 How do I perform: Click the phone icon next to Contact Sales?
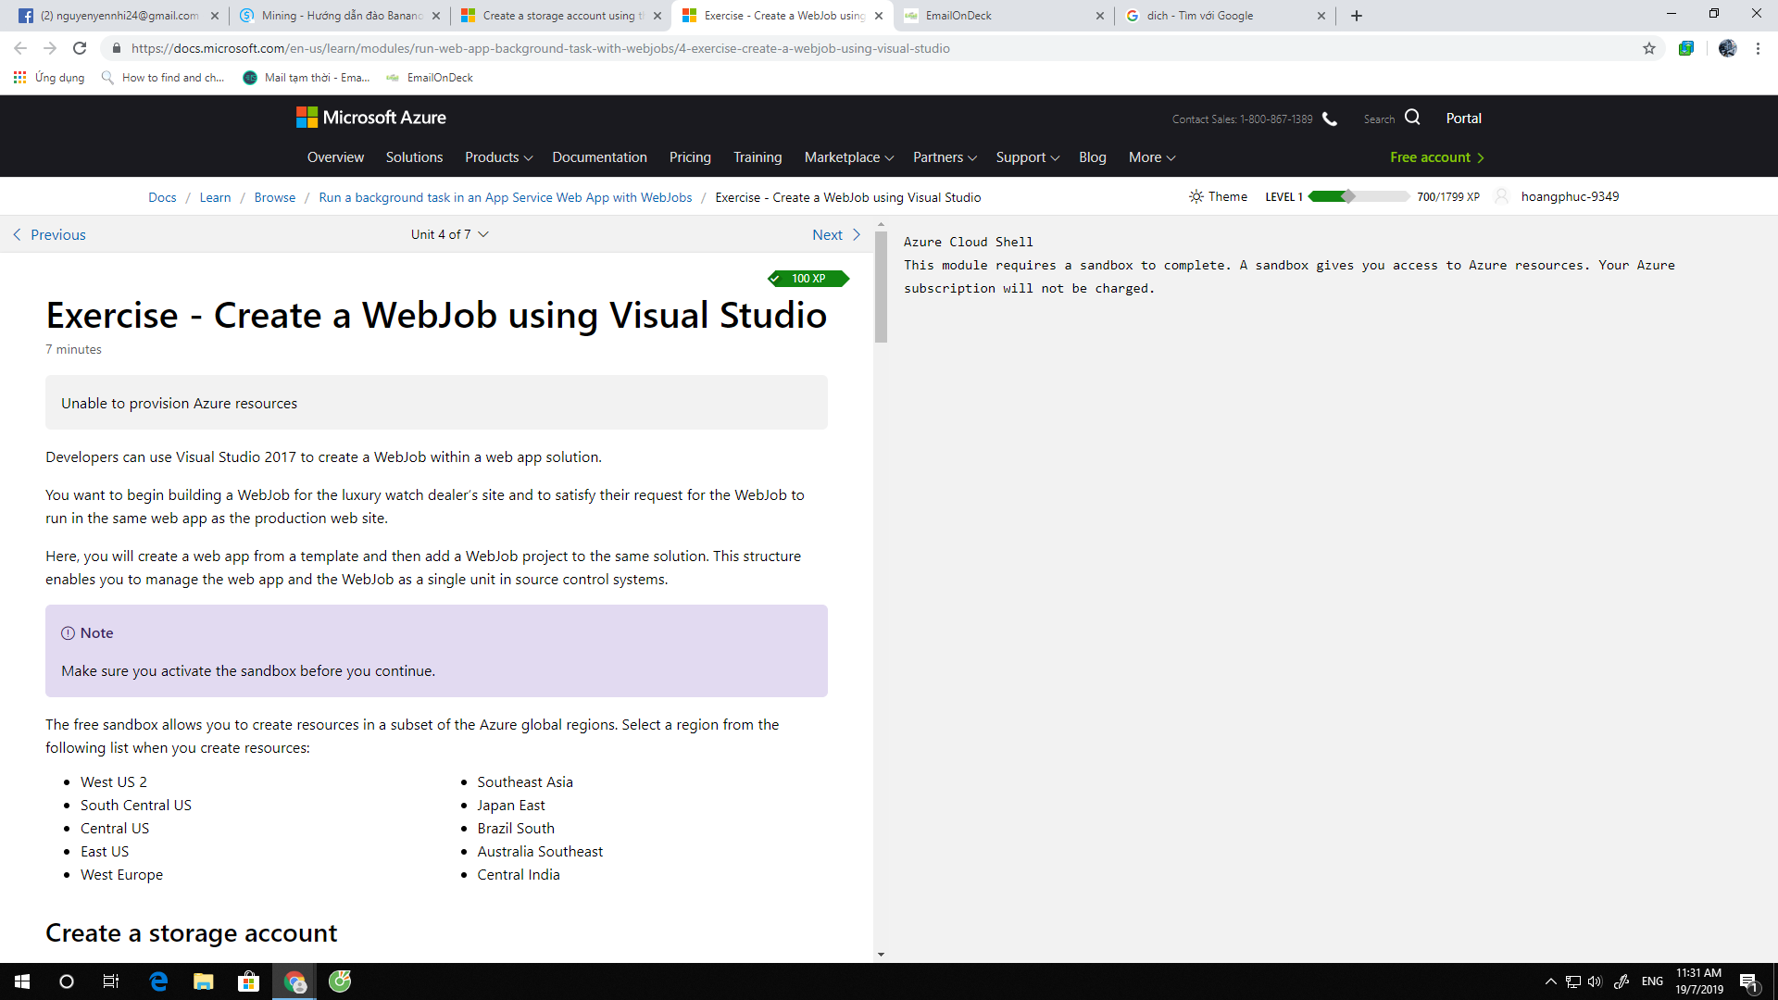click(x=1330, y=119)
